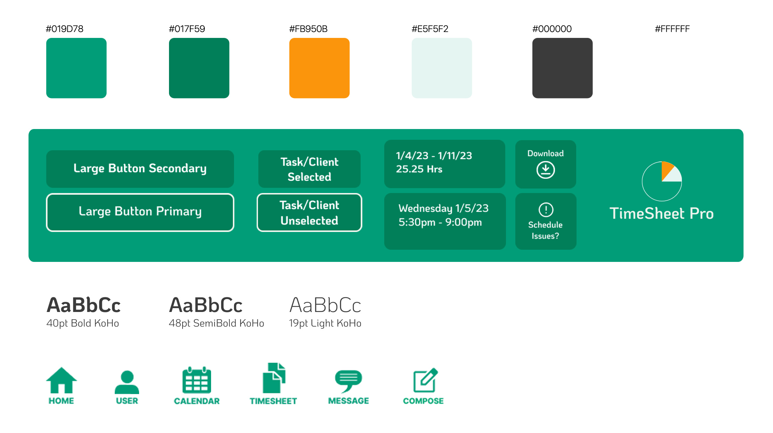Click the User profile icon
Screen dimensions: 773x433
(127, 382)
